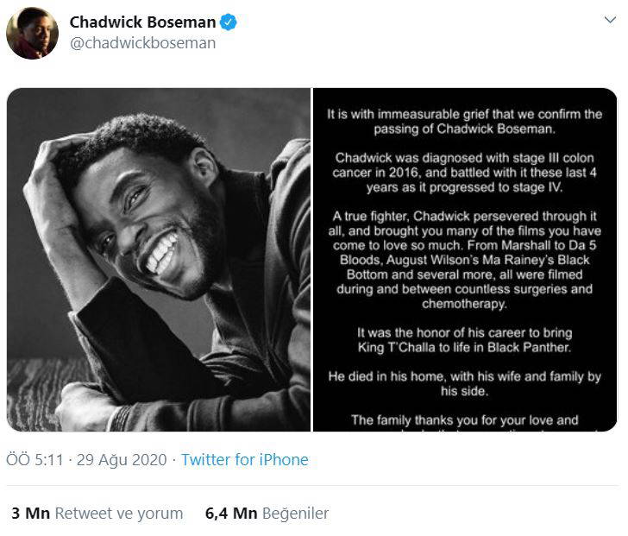Click the "3 Mn" retweet count
The image size is (628, 536).
[30, 513]
